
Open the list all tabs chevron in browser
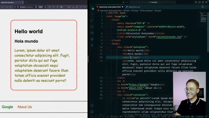[85, 2]
